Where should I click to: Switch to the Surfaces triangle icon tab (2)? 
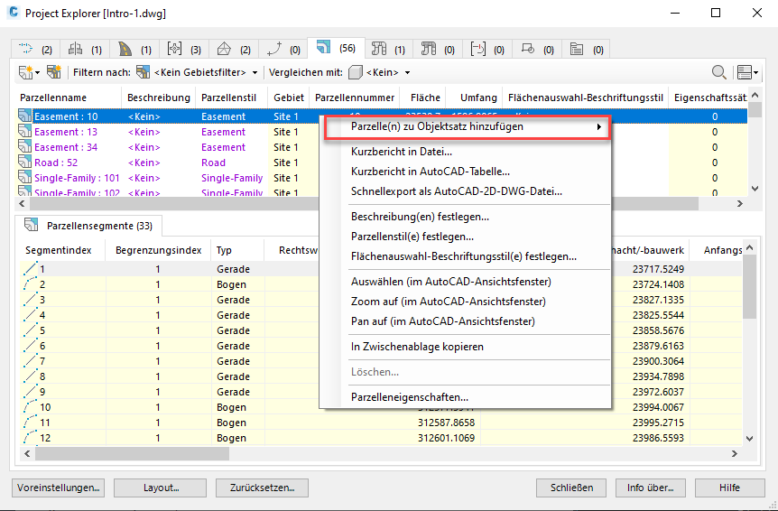coord(234,49)
